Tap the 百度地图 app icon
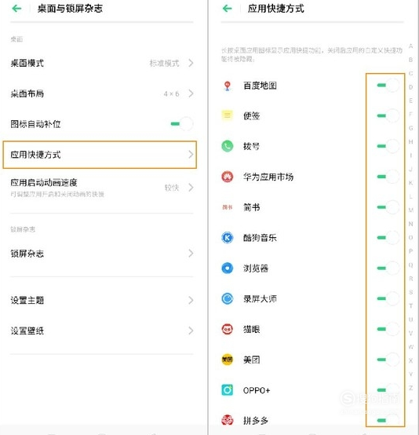The height and width of the screenshot is (435, 419). tap(228, 86)
